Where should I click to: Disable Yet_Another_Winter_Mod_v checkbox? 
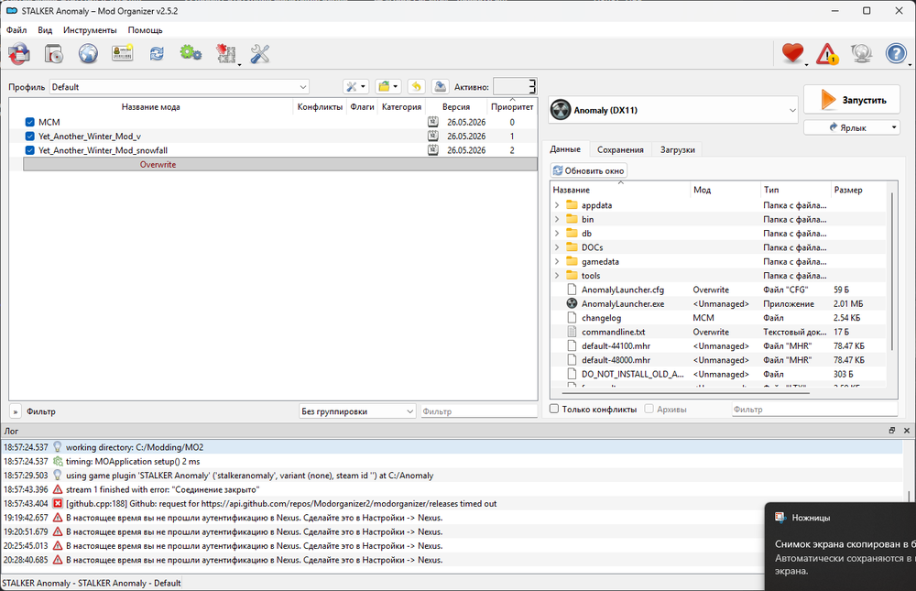30,137
